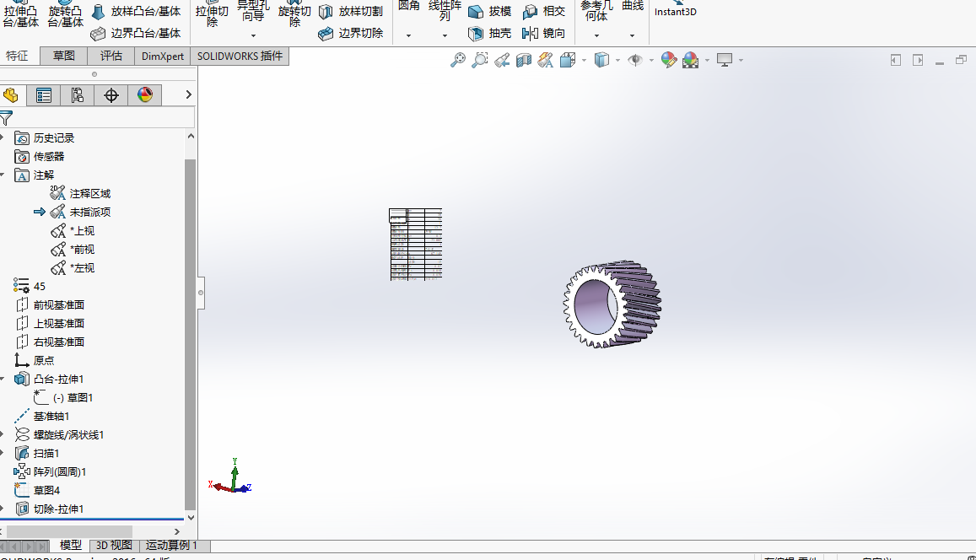Toggle the Instant3D button
This screenshot has height=560, width=976.
[676, 8]
